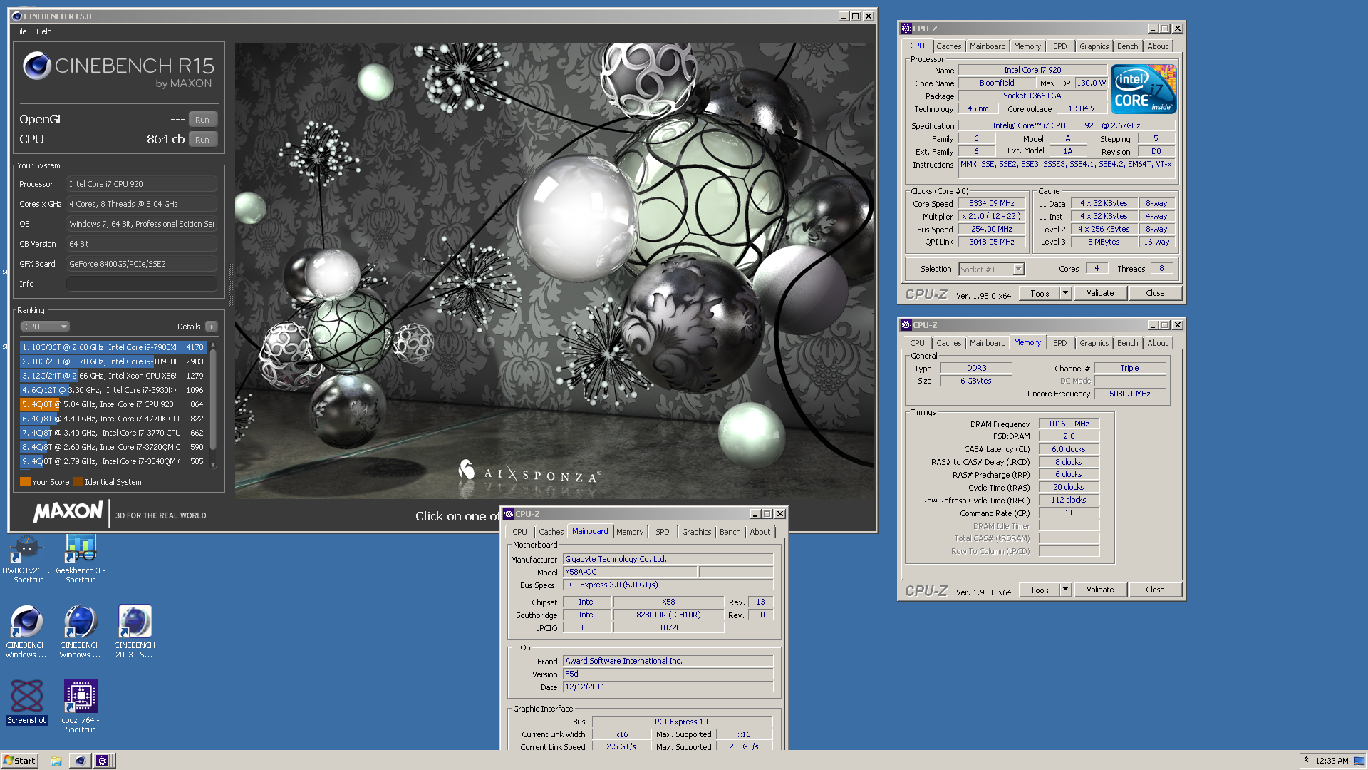This screenshot has height=770, width=1368.
Task: Switch to SPD tab in Memory CPU-Z window
Action: (1060, 343)
